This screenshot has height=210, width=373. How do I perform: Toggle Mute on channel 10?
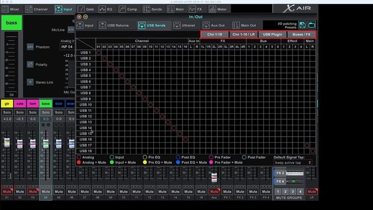124,192
